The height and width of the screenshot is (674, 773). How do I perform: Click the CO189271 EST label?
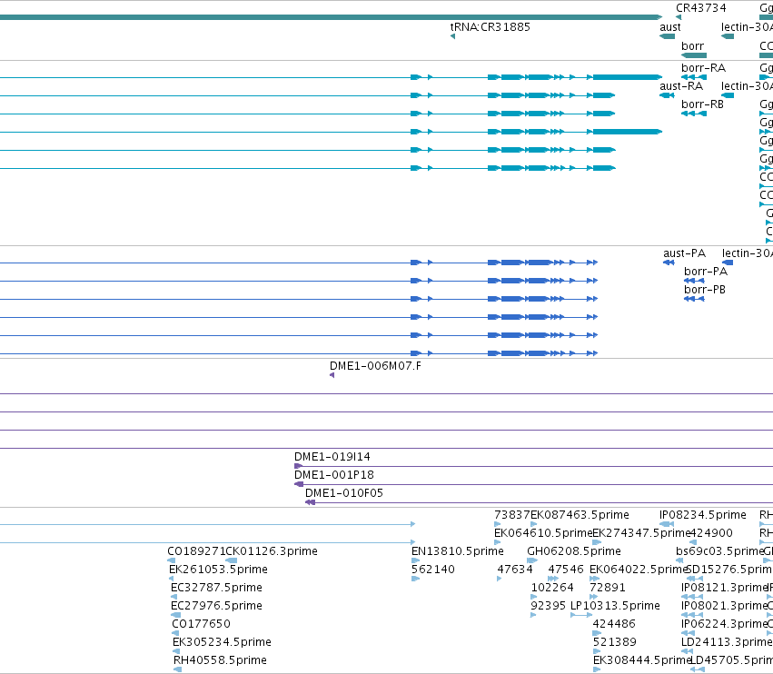pyautogui.click(x=196, y=550)
